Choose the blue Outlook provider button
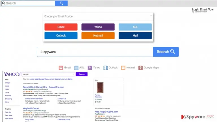 (x=61, y=35)
